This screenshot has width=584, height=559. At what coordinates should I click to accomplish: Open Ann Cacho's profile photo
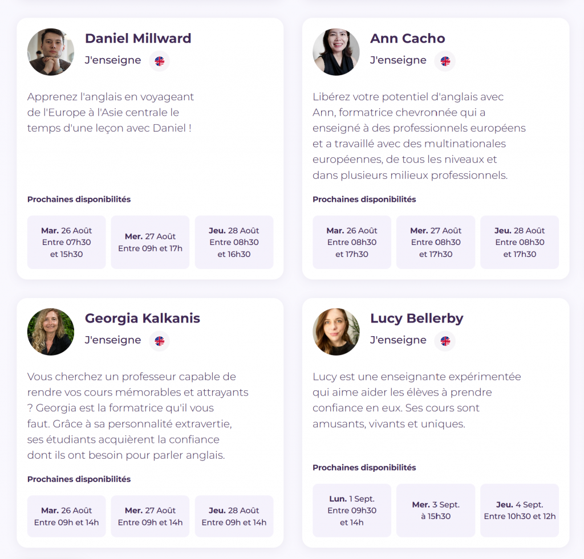pyautogui.click(x=336, y=52)
